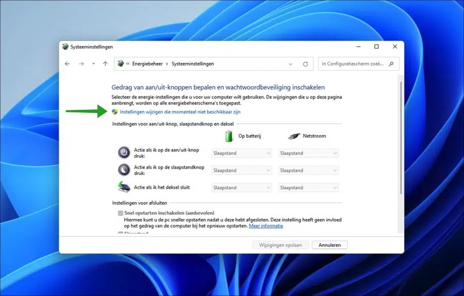
Task: Click the laptop lid close icon
Action: pyautogui.click(x=124, y=187)
